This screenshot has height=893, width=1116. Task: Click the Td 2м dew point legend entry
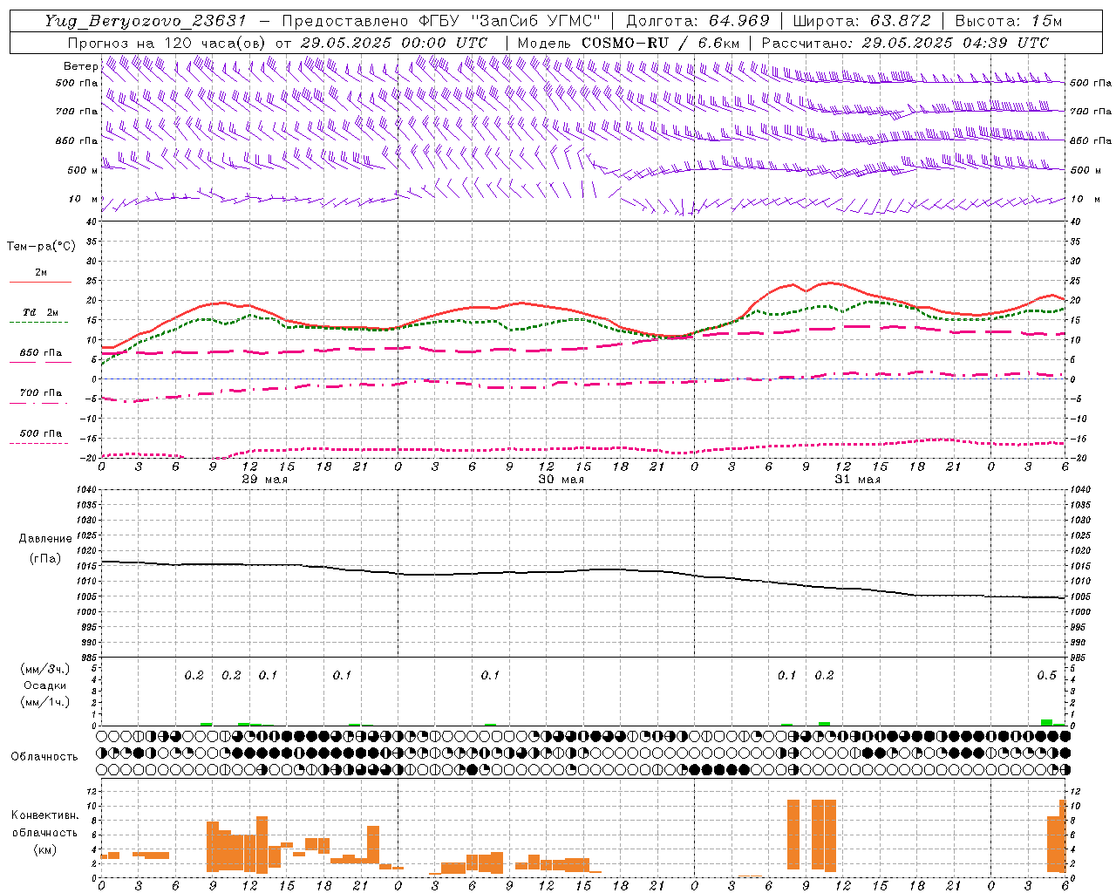coord(41,312)
